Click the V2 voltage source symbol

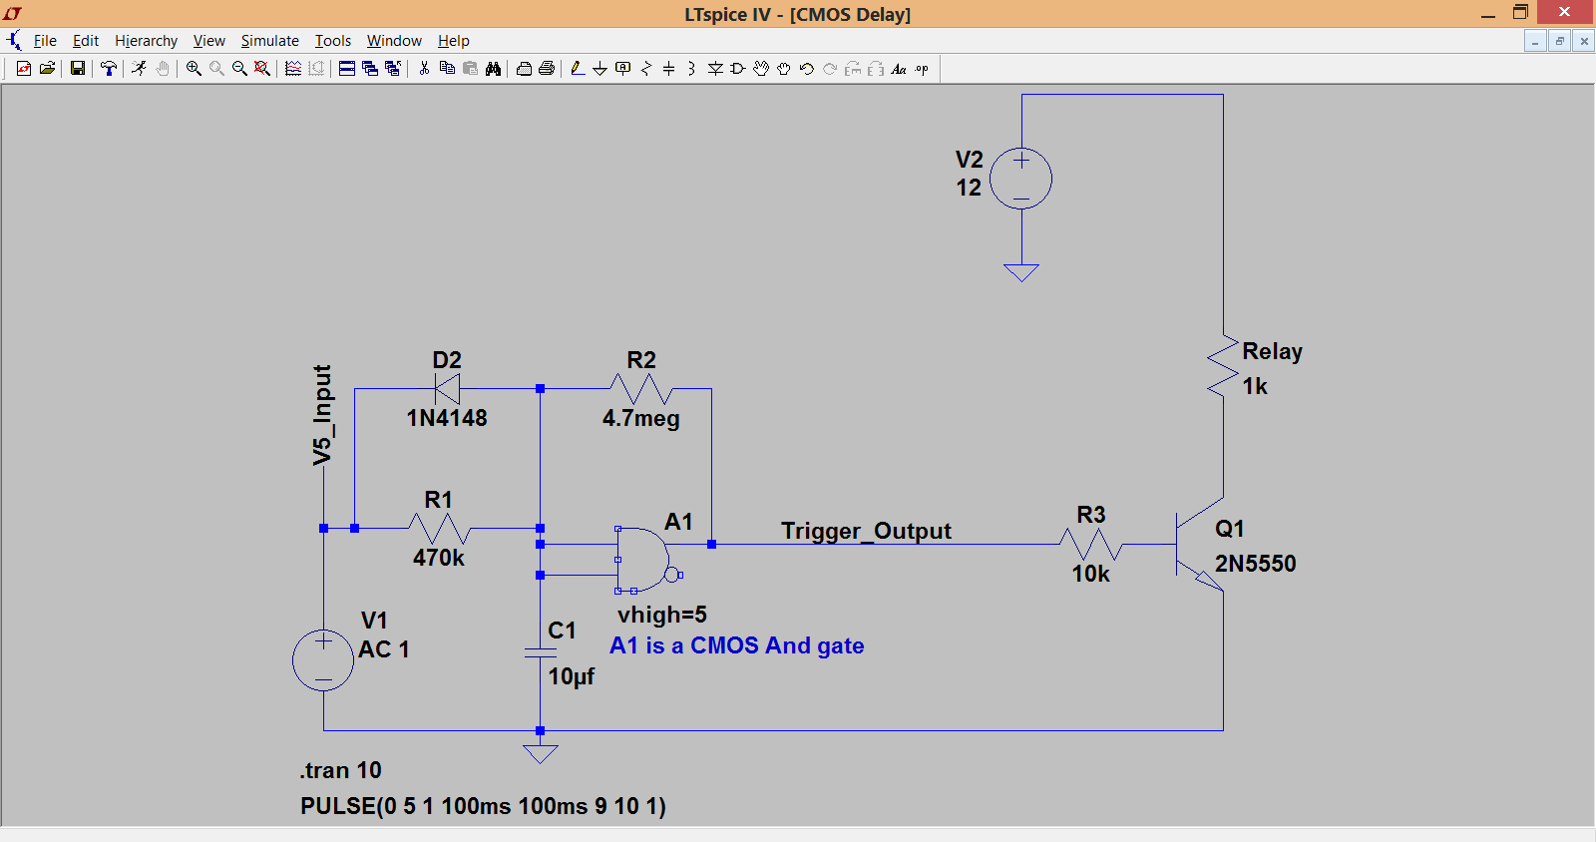tap(1021, 179)
